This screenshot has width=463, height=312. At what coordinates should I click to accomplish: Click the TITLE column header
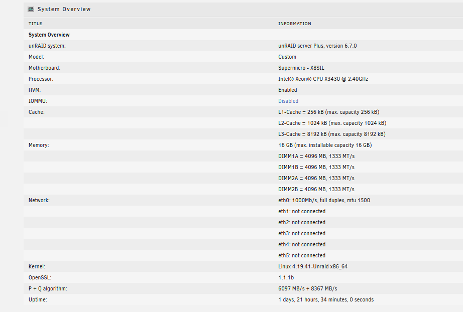[35, 24]
